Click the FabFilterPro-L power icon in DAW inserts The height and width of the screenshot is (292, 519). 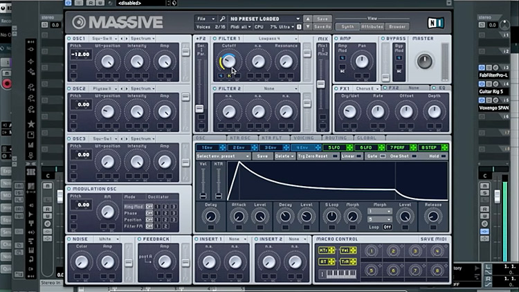482,68
